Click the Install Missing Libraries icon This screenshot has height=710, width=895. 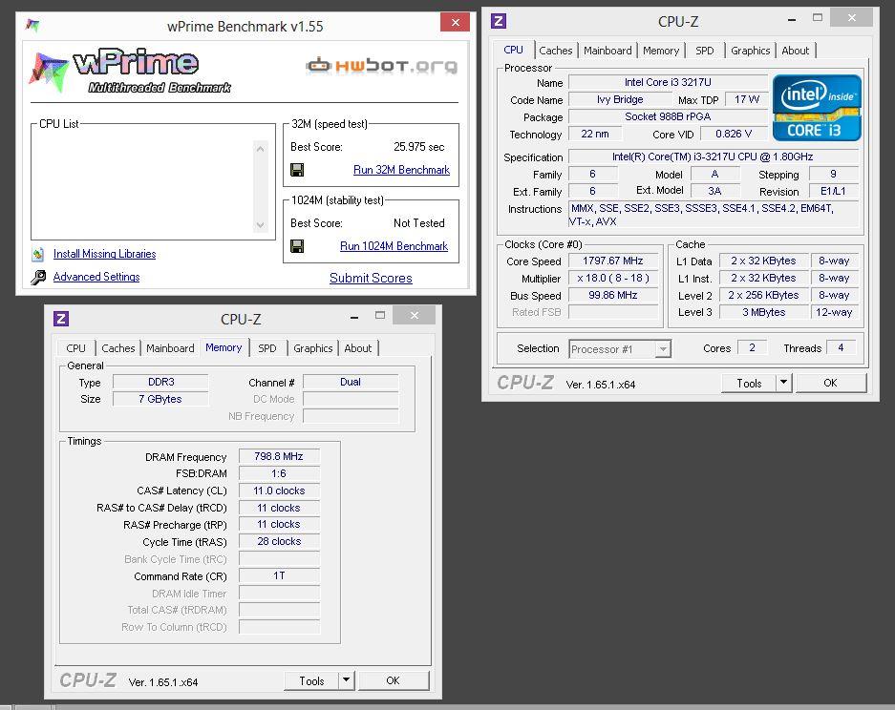tap(38, 255)
